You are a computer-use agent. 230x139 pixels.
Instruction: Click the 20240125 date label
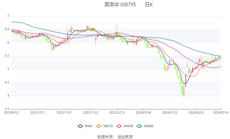pos(170,113)
